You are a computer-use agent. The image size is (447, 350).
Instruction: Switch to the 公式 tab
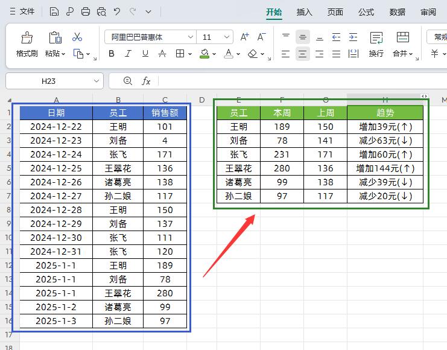click(x=366, y=12)
